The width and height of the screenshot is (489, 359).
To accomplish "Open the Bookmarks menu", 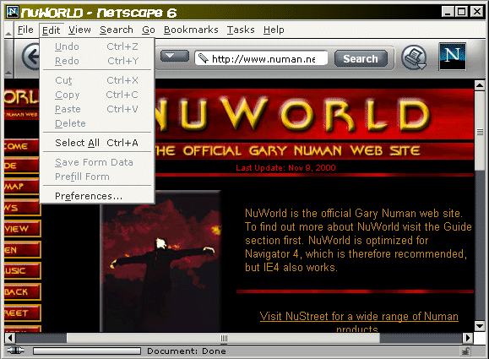I will (x=191, y=30).
